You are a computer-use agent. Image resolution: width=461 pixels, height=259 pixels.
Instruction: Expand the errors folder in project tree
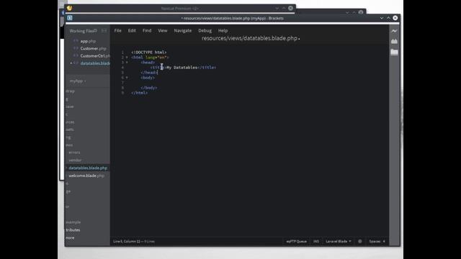[x=74, y=153]
